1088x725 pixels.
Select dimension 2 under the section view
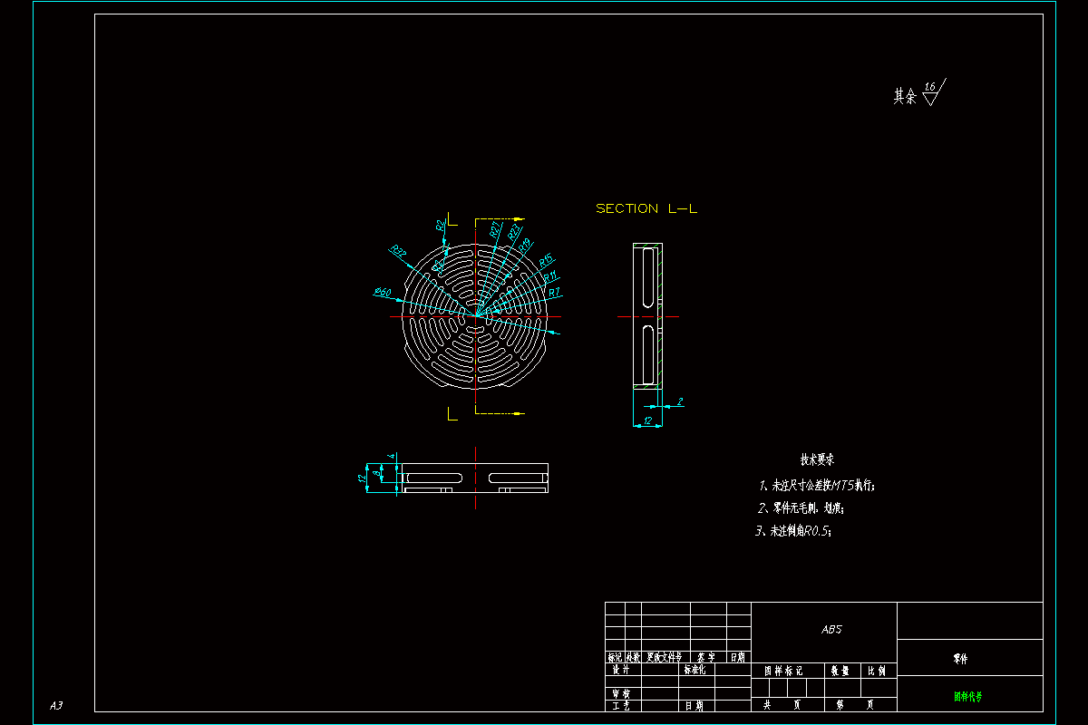pos(680,400)
